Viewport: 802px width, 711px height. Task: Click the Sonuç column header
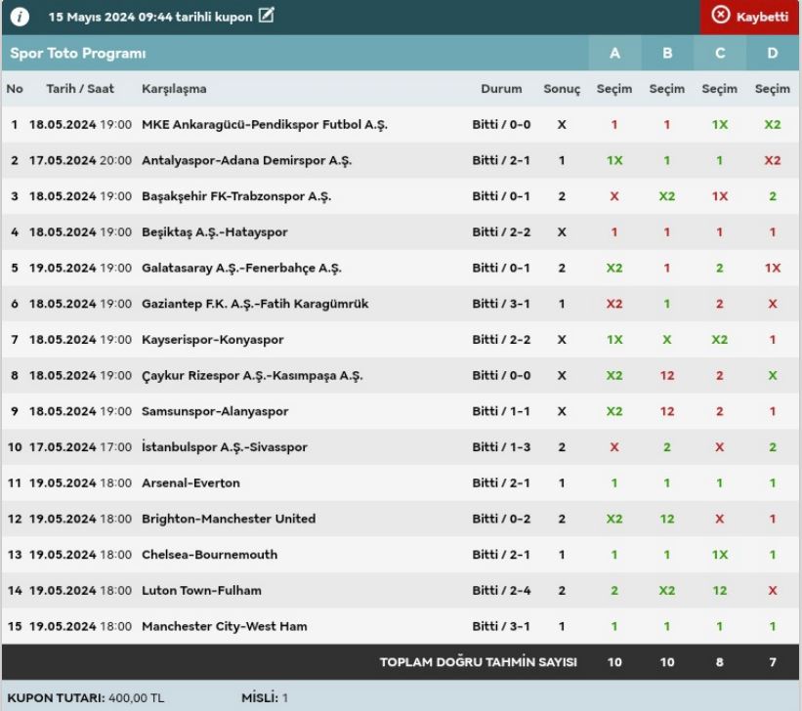point(562,89)
